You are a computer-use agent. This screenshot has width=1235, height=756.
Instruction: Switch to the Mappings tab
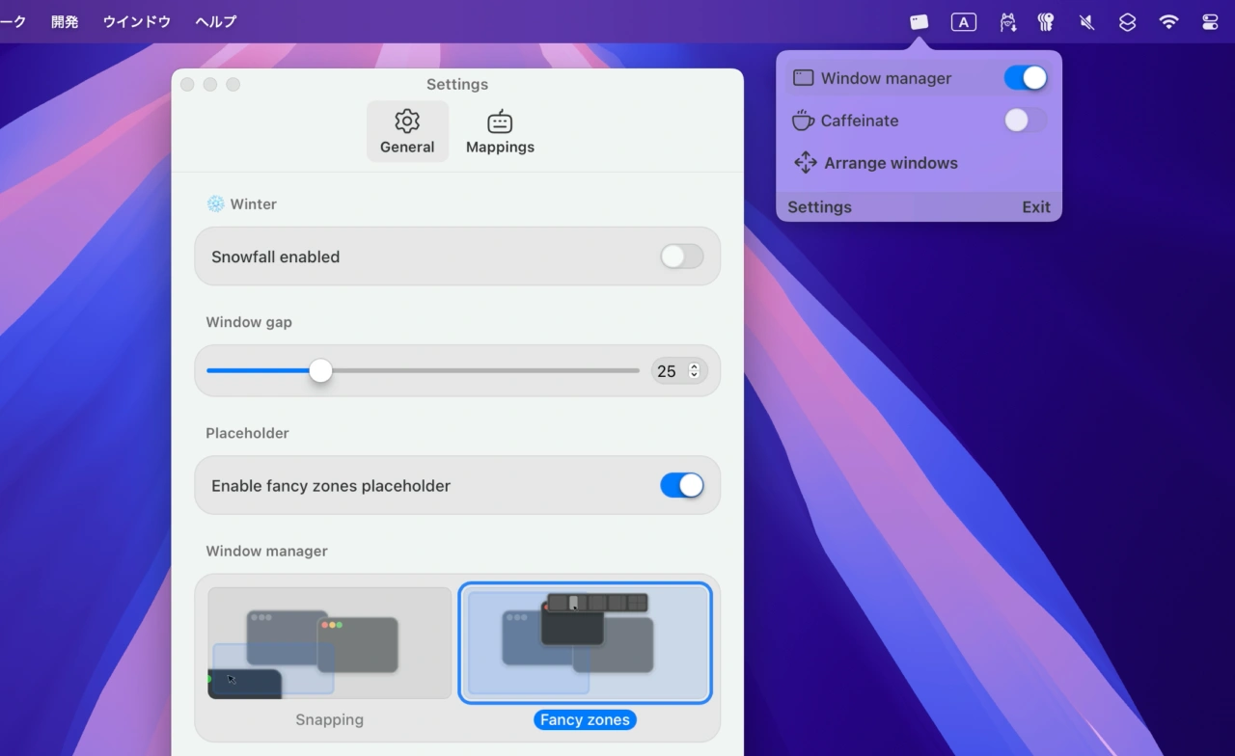500,132
